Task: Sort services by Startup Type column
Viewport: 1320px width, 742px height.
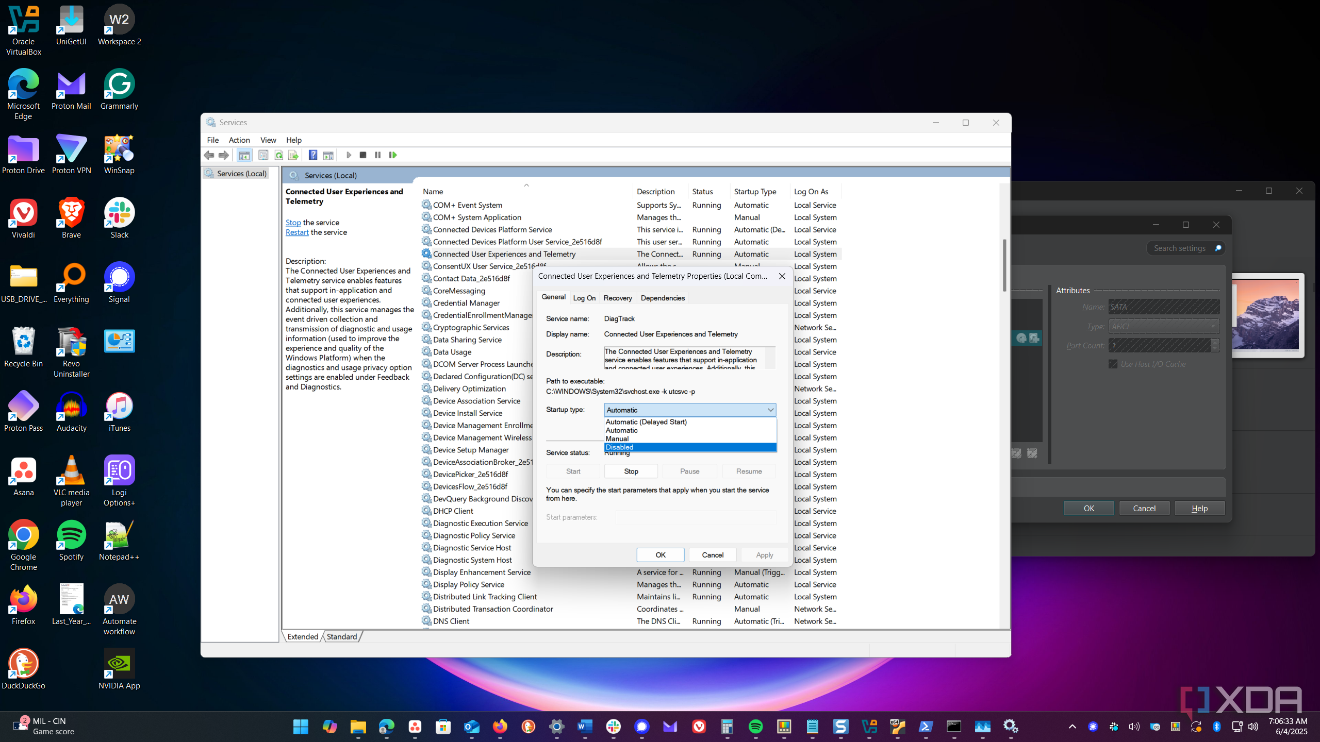Action: [755, 192]
